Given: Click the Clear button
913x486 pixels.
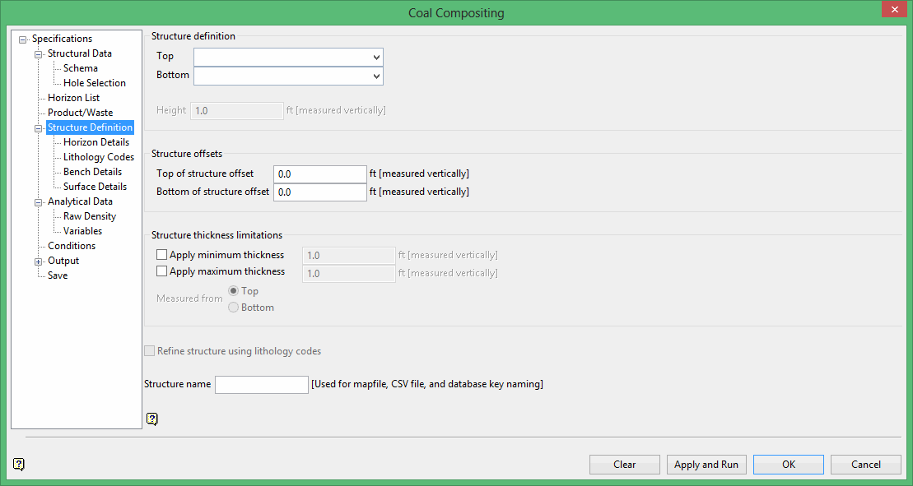Looking at the screenshot, I should (624, 465).
